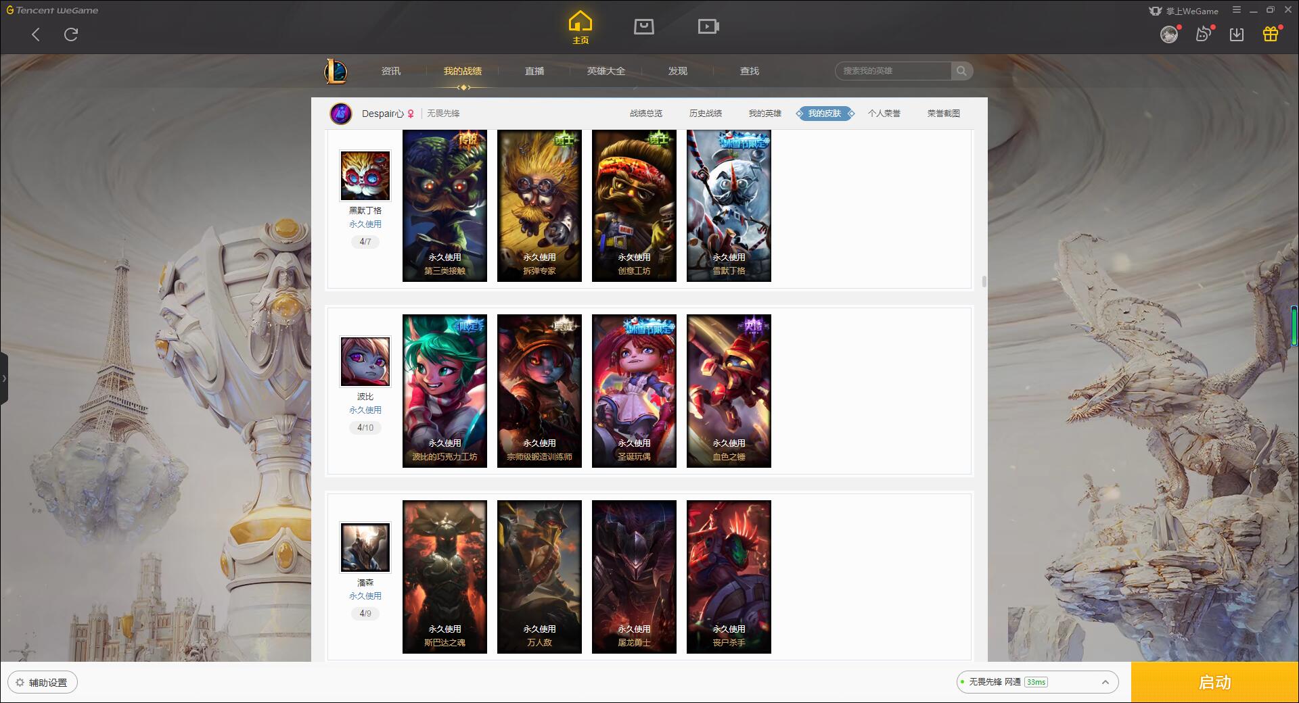1299x703 pixels.
Task: Launch the game with 启动 button
Action: (x=1215, y=683)
